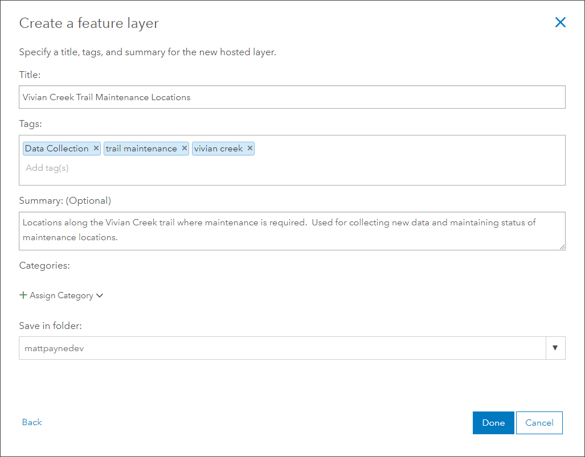Click the Assign Category text
Screen dimensions: 585x457
[x=62, y=295]
